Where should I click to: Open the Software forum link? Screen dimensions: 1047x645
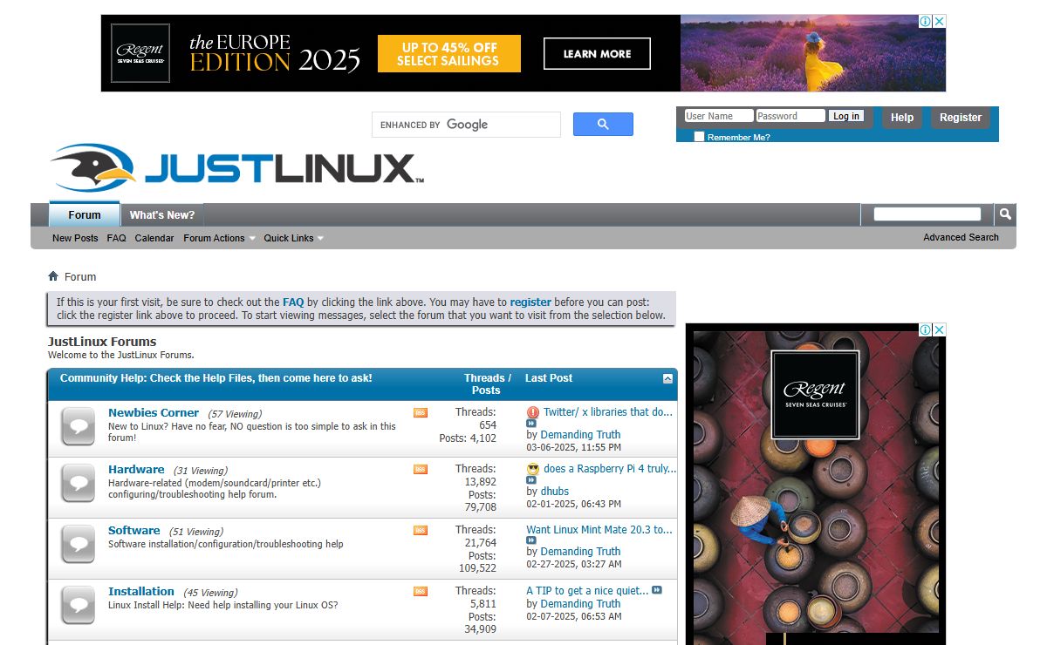pos(134,530)
